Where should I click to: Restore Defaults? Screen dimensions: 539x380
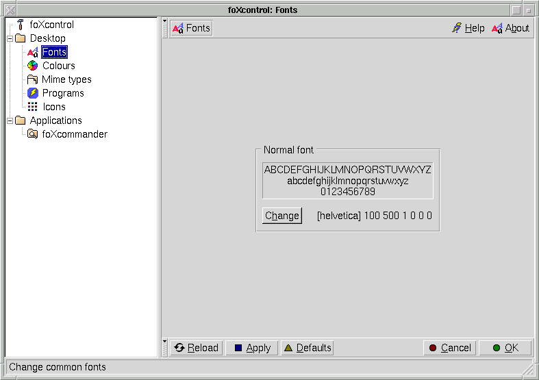pos(308,348)
